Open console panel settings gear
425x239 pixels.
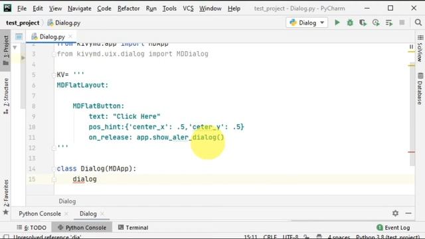pyautogui.click(x=395, y=213)
